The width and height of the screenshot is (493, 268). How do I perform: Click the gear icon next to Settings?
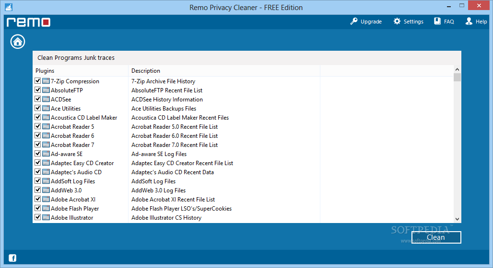[x=397, y=22]
